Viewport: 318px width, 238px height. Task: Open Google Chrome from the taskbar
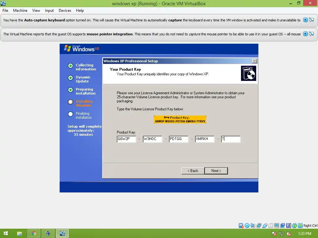tap(34, 233)
